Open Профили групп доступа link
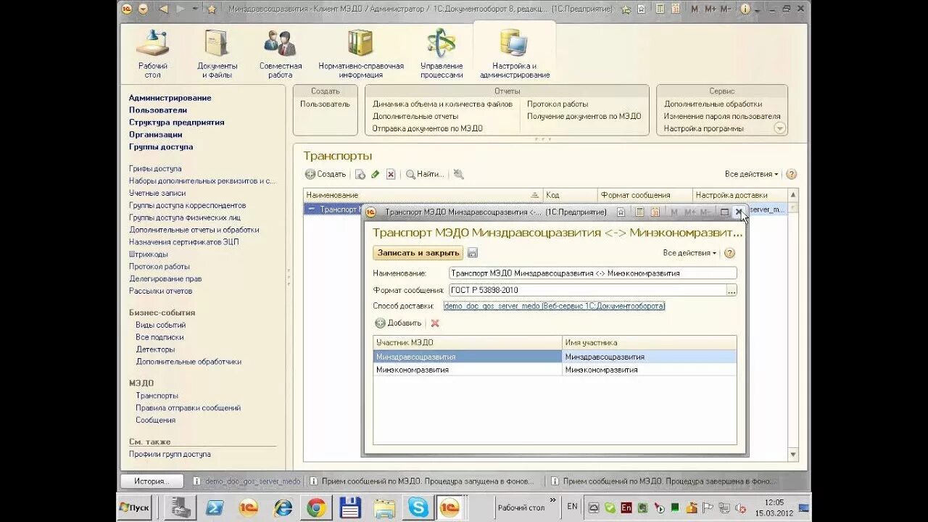928x522 pixels. (170, 454)
